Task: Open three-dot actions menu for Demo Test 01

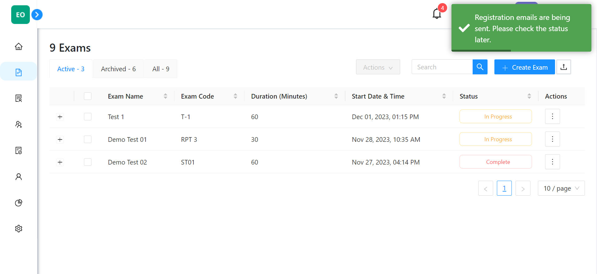Action: point(552,139)
